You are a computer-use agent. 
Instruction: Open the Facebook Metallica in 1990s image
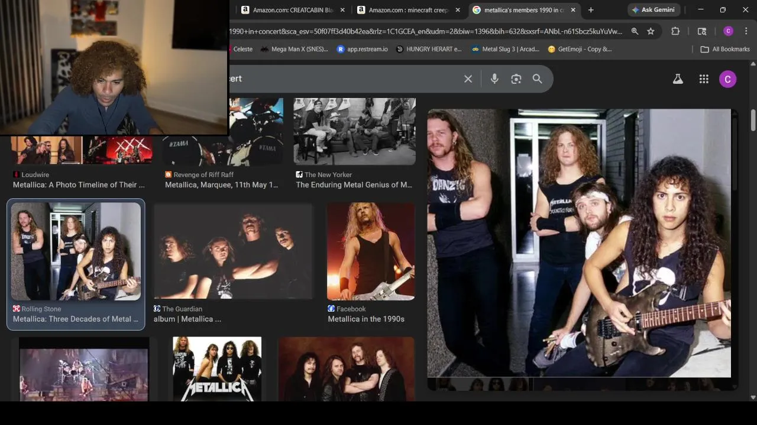pos(371,251)
